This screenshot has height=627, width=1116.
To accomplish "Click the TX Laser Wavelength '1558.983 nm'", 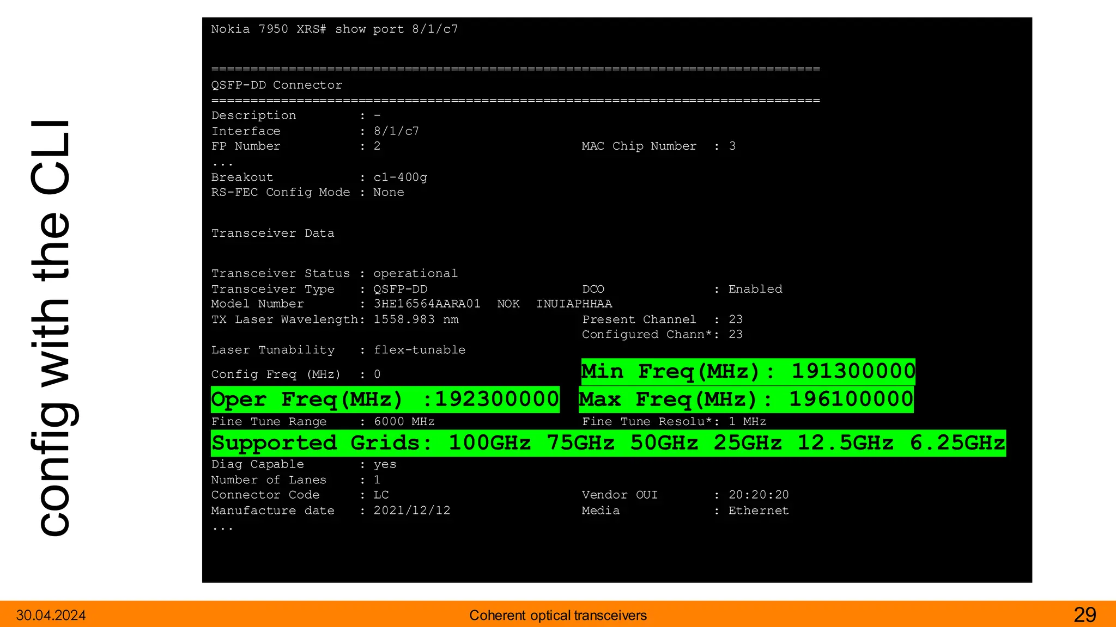I will click(x=416, y=320).
